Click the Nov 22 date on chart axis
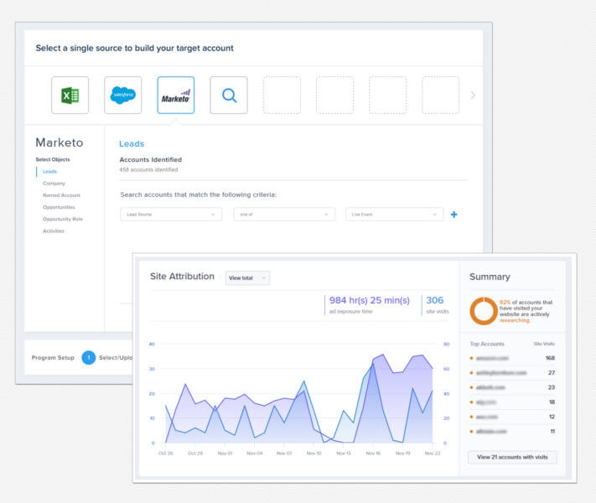The image size is (596, 503). click(433, 454)
